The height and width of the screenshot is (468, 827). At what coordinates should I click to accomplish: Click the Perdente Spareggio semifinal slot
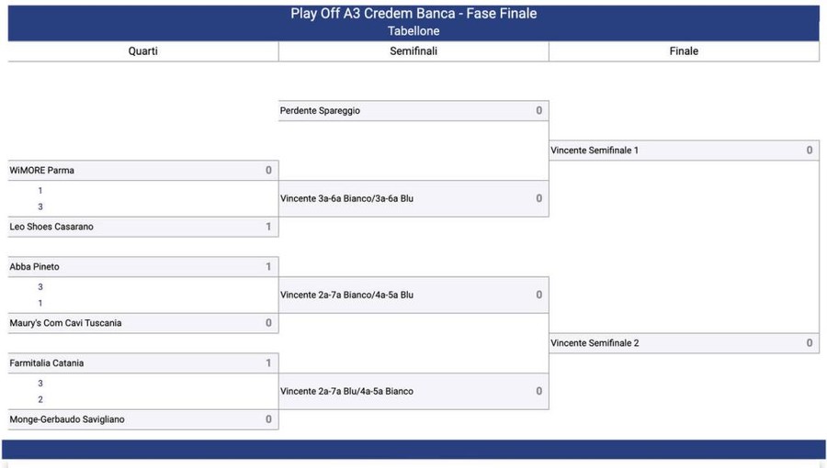(413, 110)
